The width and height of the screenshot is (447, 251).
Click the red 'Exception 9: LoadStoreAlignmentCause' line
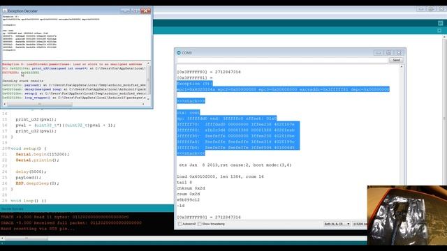point(72,64)
